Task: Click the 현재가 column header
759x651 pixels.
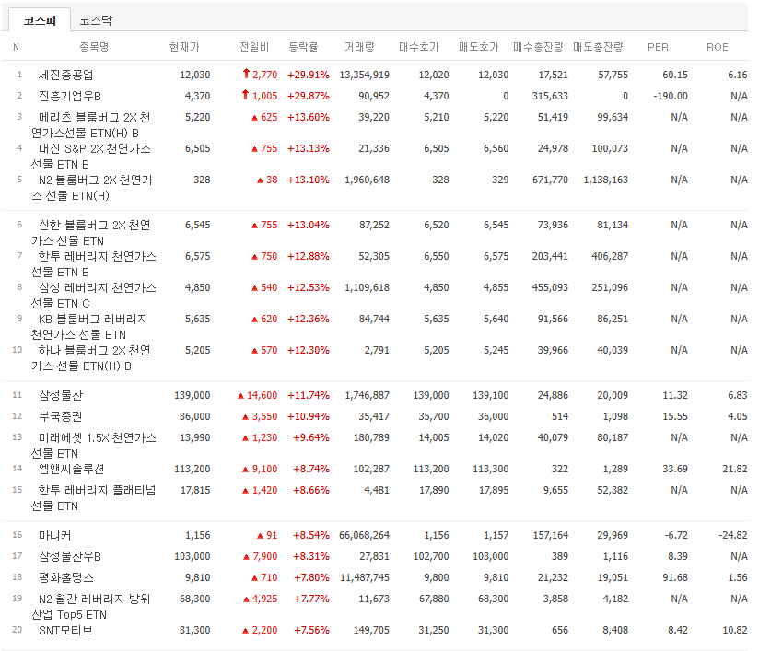Action: point(184,47)
